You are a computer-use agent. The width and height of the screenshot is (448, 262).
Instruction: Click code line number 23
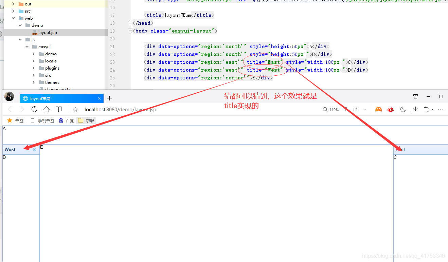(112, 62)
